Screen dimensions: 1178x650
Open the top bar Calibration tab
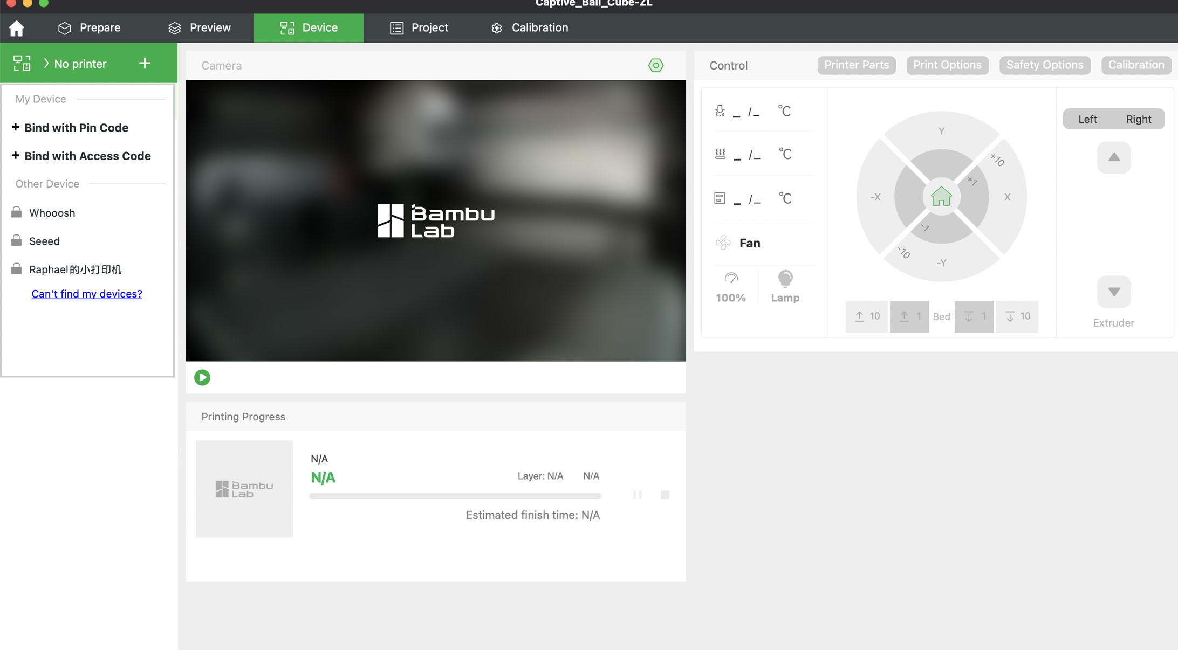[x=529, y=28]
